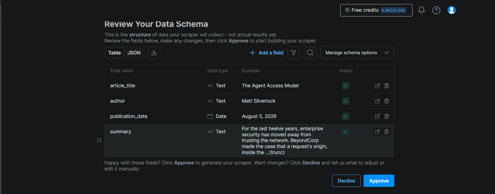Delete the author field

pyautogui.click(x=387, y=101)
